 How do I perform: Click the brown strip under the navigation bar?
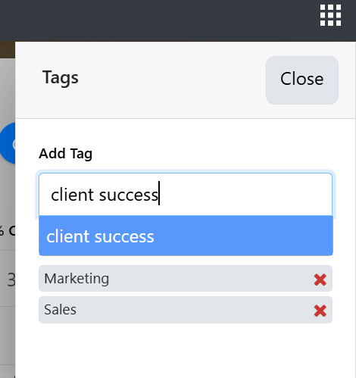[8, 50]
